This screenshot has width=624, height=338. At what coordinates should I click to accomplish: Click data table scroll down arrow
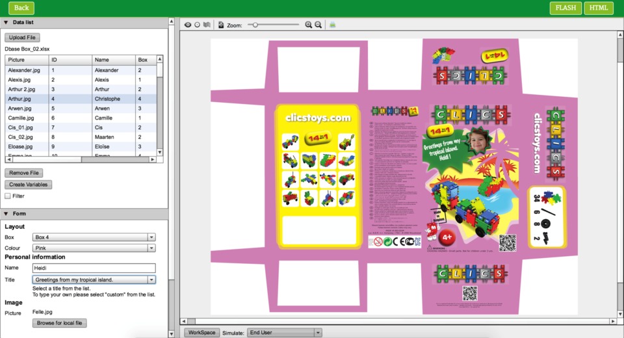coord(160,152)
